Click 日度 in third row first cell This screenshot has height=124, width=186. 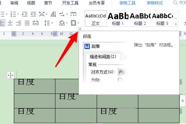(x=26, y=111)
